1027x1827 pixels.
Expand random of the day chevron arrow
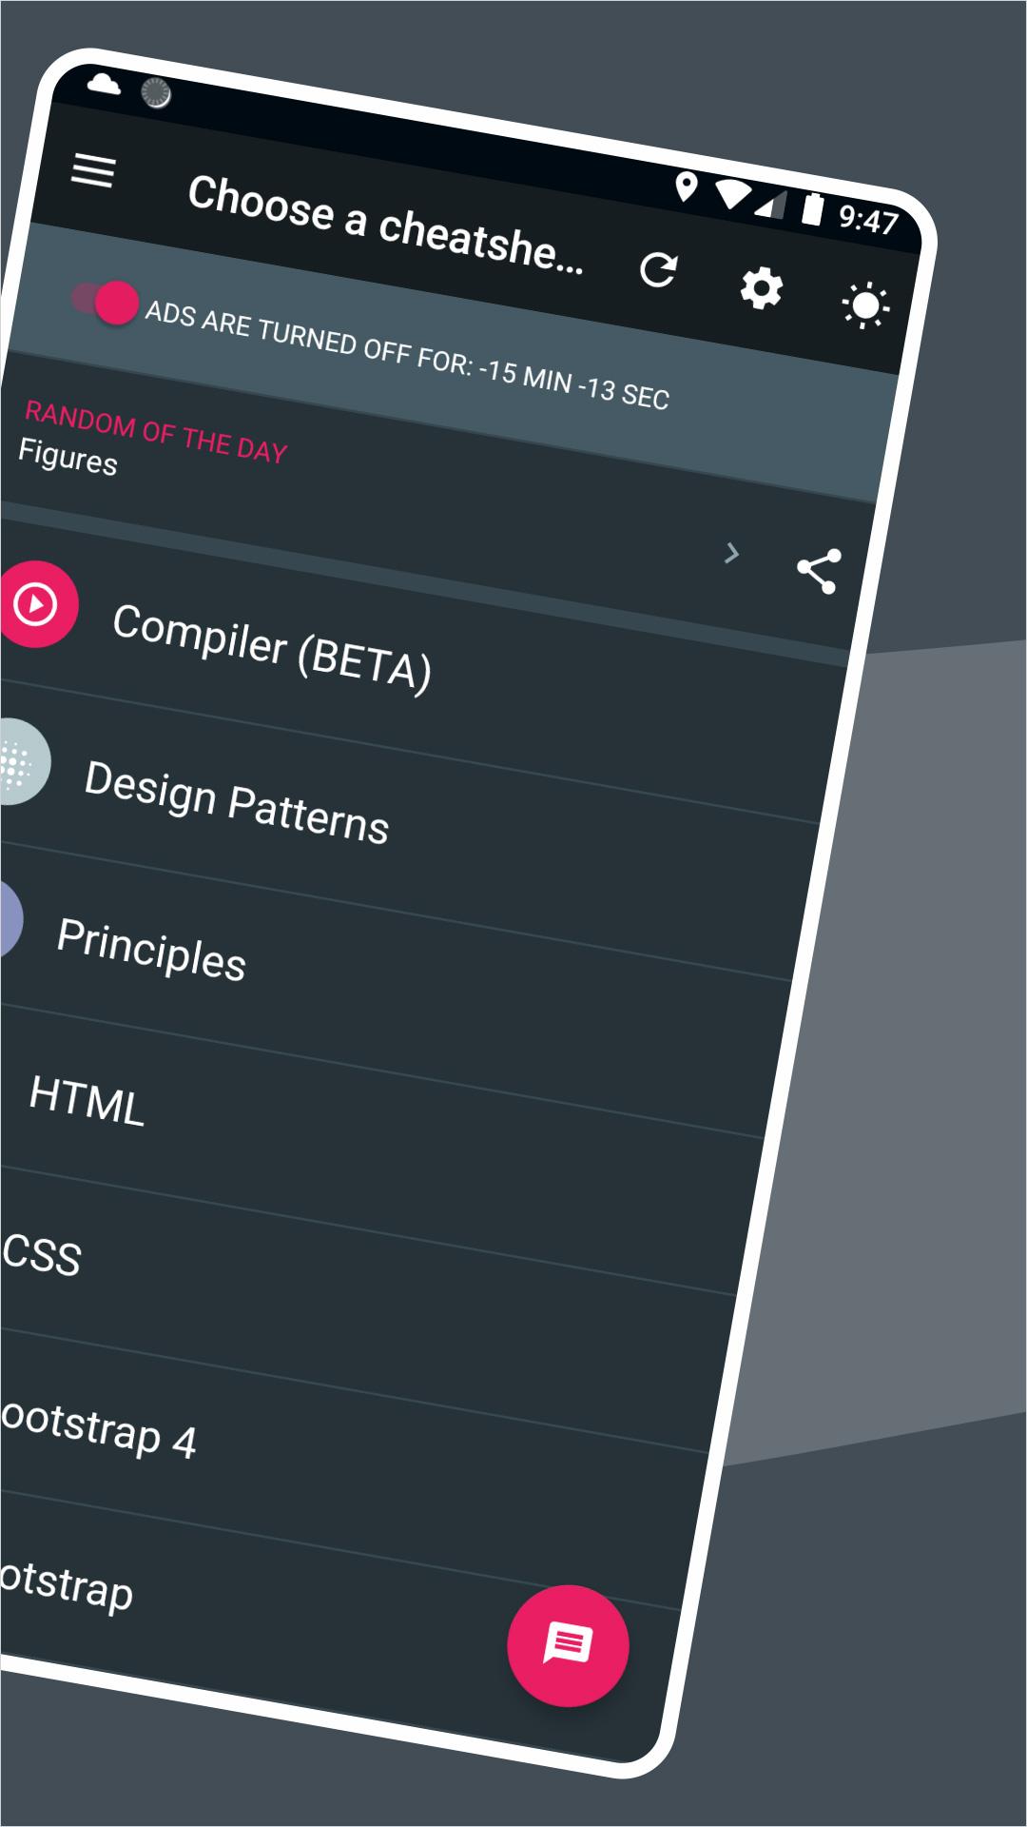[x=731, y=553]
